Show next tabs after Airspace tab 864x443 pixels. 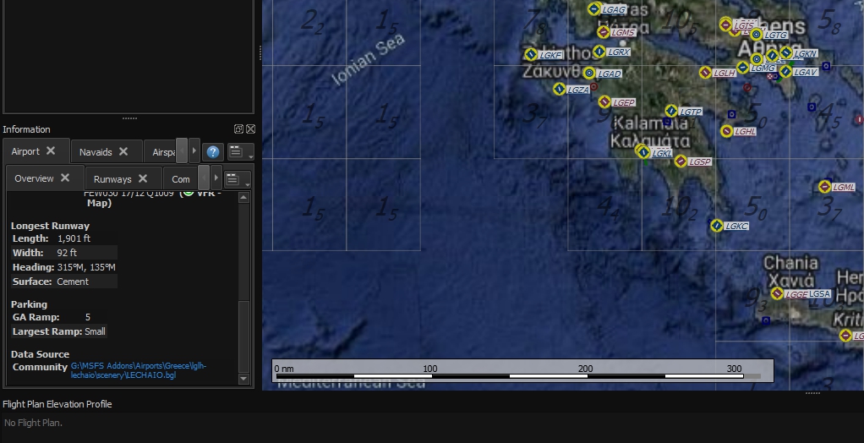(x=194, y=150)
